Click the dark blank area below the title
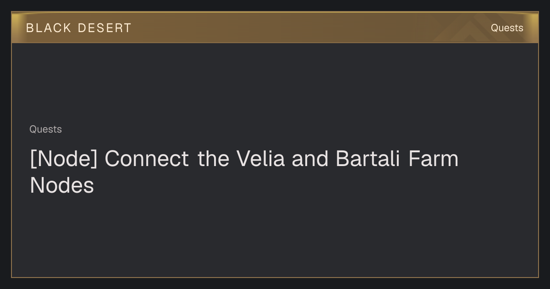Image resolution: width=550 pixels, height=289 pixels. 275,236
